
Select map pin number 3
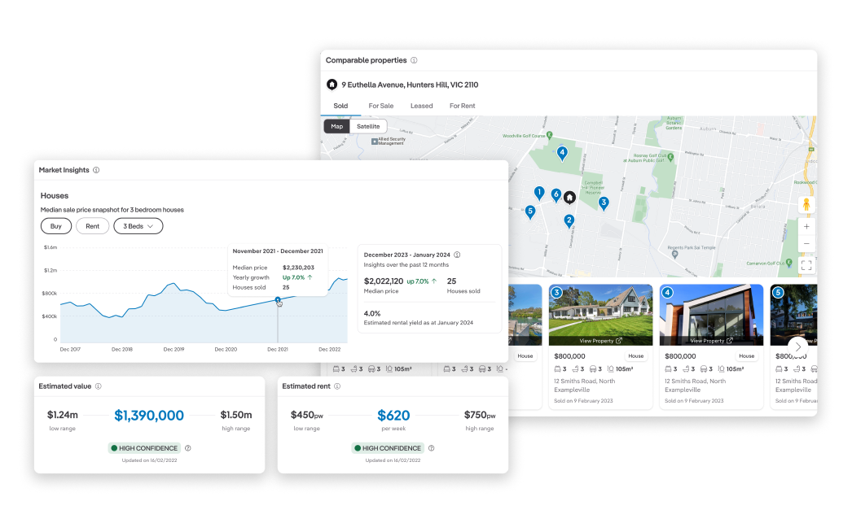coord(603,203)
